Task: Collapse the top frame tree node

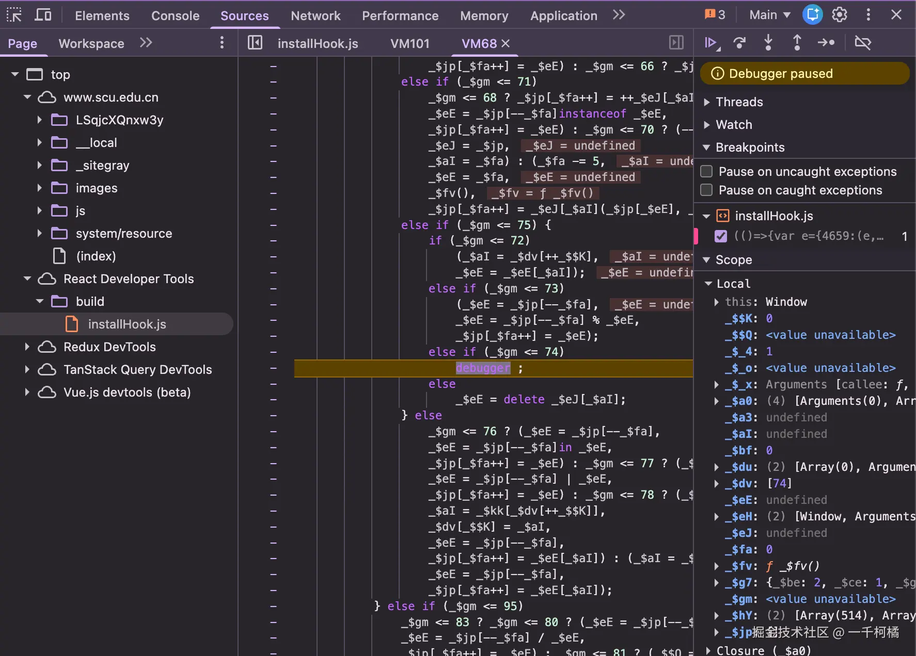Action: tap(15, 74)
